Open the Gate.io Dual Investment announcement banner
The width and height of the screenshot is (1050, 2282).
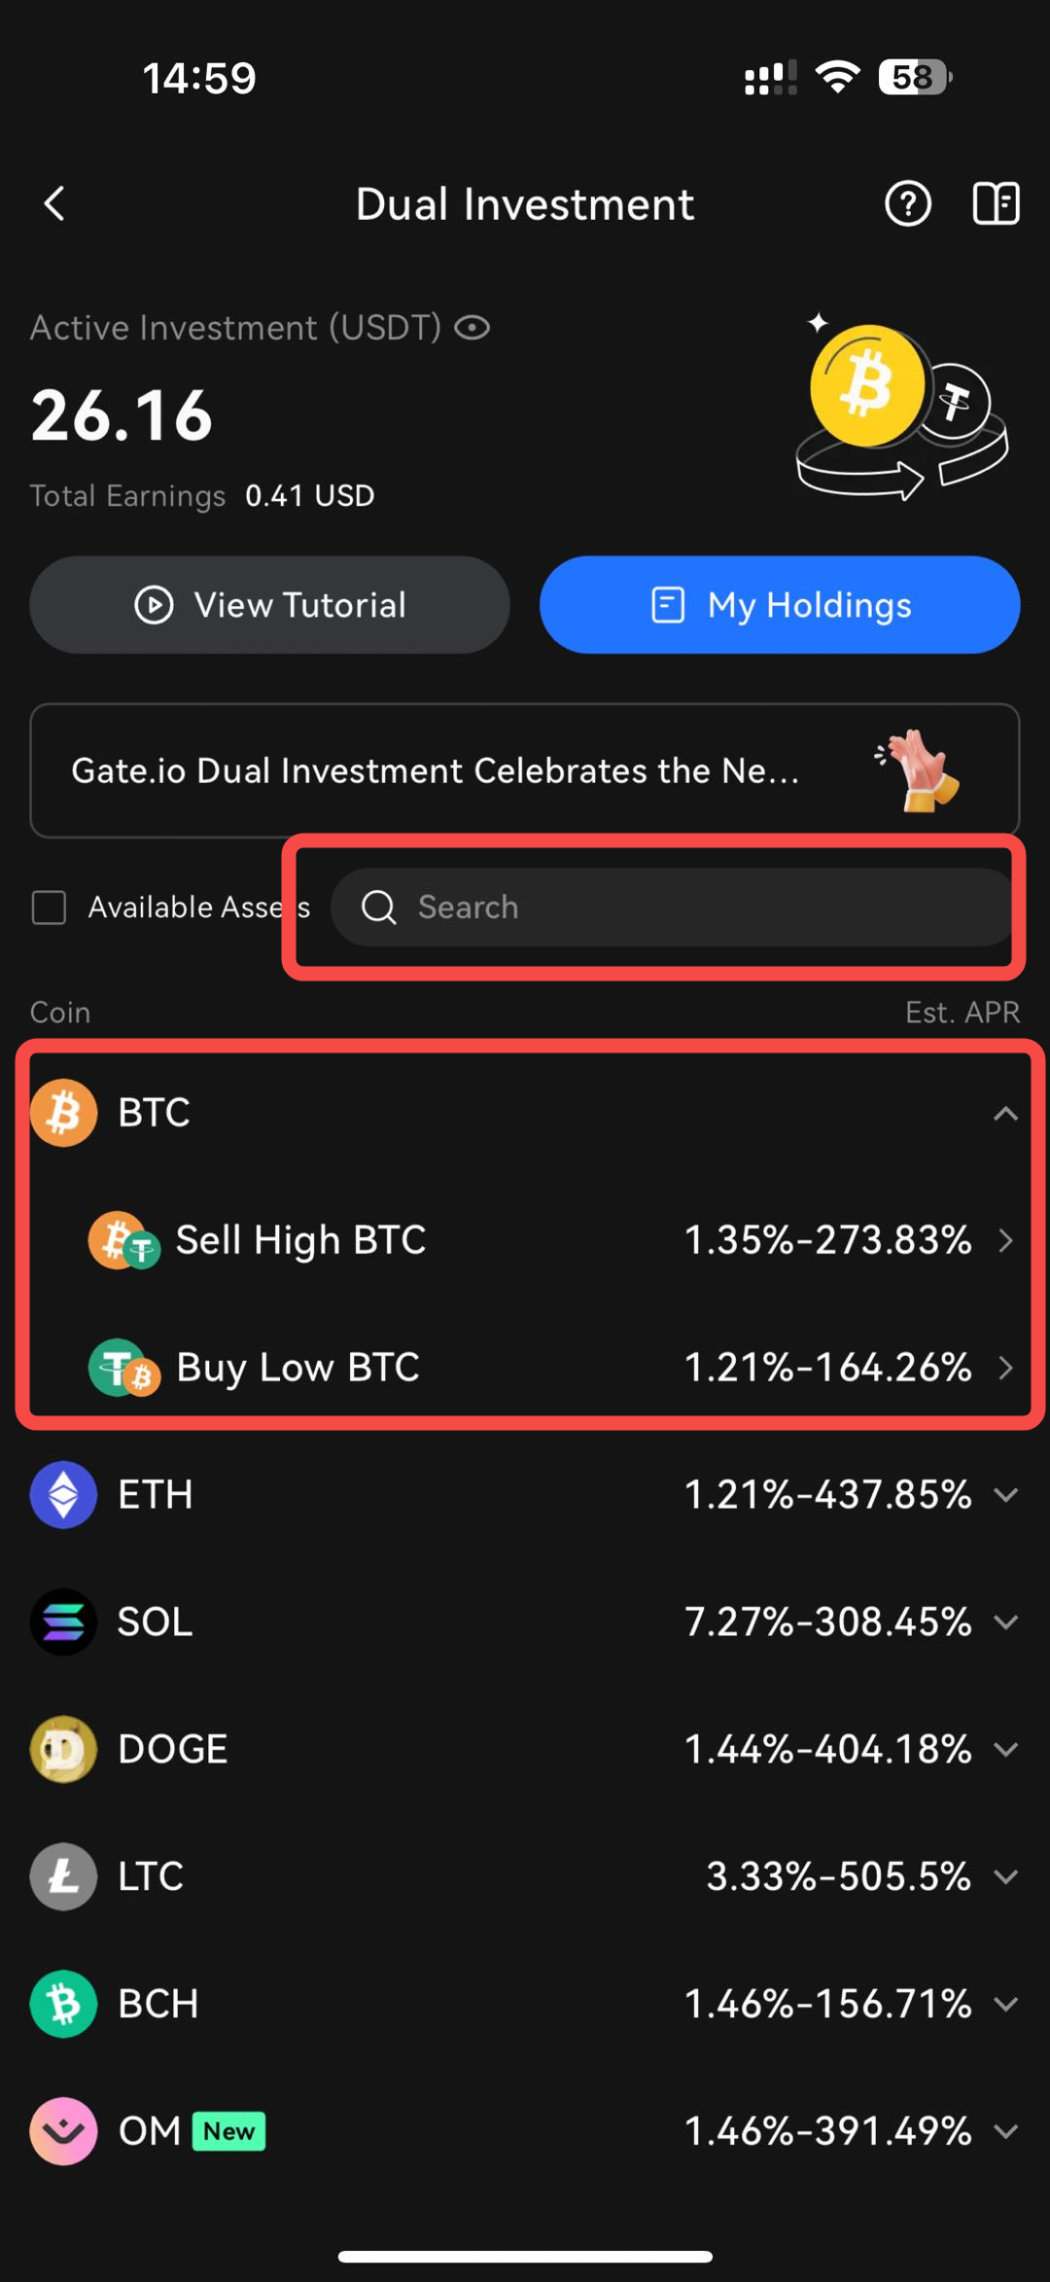(437, 770)
